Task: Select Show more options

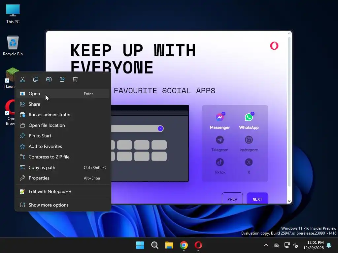Action: point(63,205)
